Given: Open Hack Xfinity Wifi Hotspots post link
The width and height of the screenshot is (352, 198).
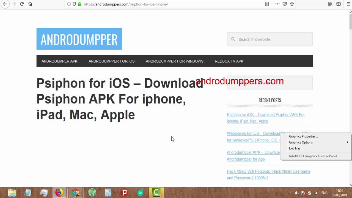Looking at the screenshot, I should (268, 175).
